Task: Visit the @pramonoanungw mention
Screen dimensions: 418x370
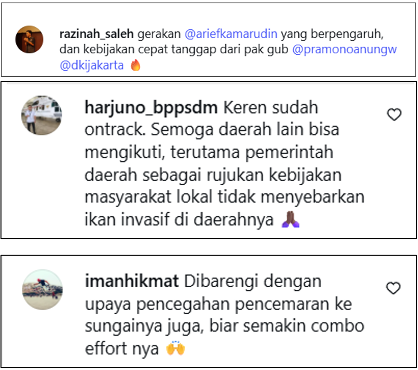Action: pos(344,50)
